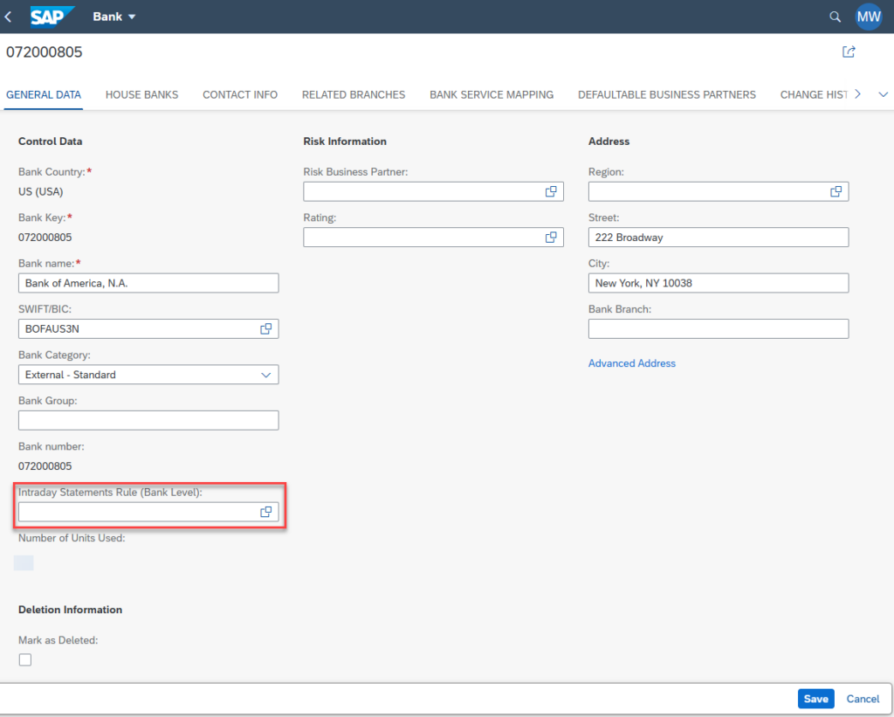894x717 pixels.
Task: Open value help for Risk Business Partner
Action: [x=551, y=191]
